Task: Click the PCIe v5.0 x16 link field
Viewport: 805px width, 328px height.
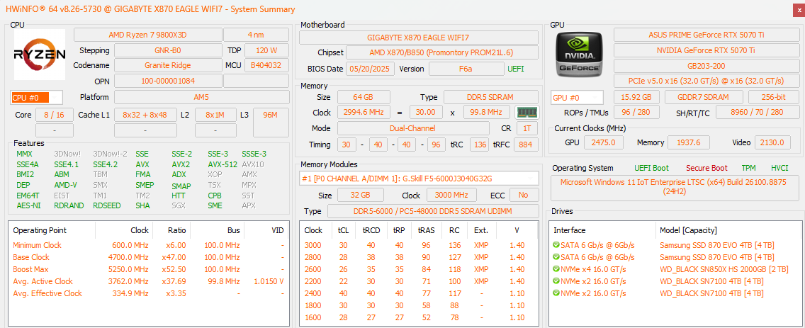Action: coord(705,81)
